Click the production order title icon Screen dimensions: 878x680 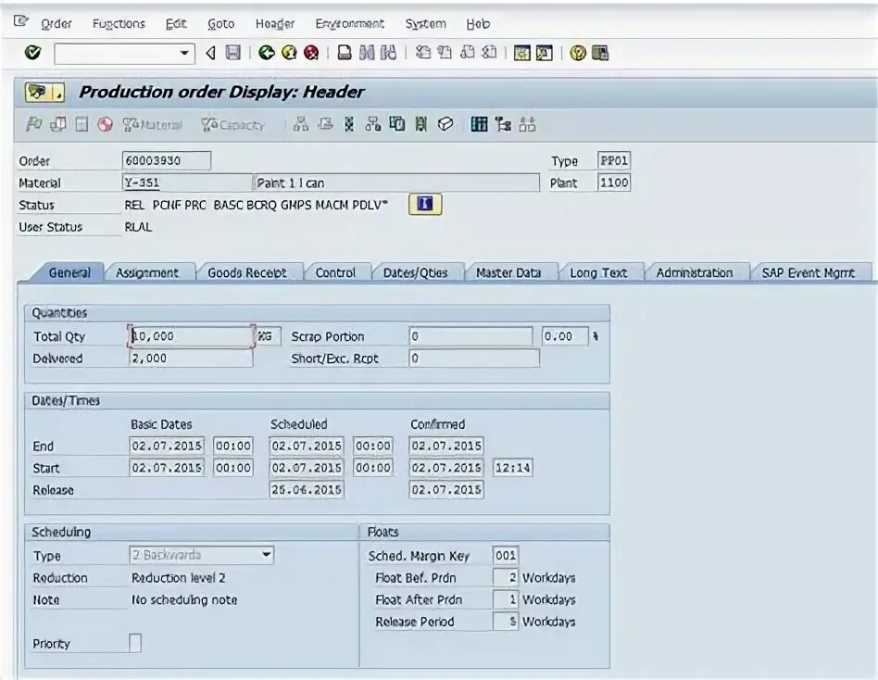click(x=44, y=92)
